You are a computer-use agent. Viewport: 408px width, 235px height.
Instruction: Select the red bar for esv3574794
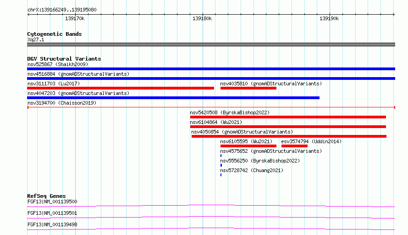[294, 146]
